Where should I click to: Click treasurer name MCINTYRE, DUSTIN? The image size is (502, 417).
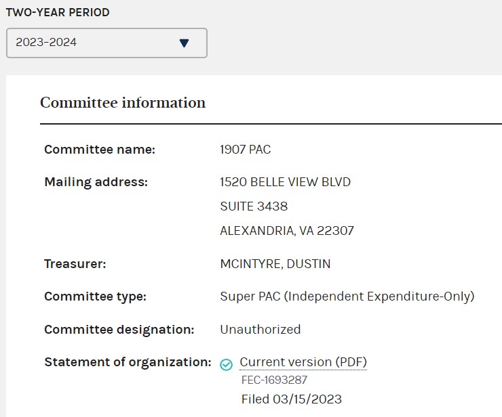click(x=275, y=264)
